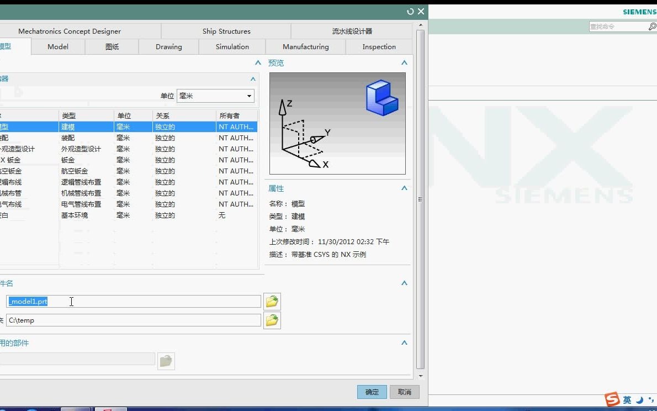Select the 外观造型设计 template row
The image size is (657, 411).
(x=128, y=149)
